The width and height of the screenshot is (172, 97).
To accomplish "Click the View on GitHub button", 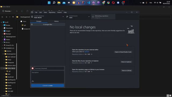I will coord(127,71).
